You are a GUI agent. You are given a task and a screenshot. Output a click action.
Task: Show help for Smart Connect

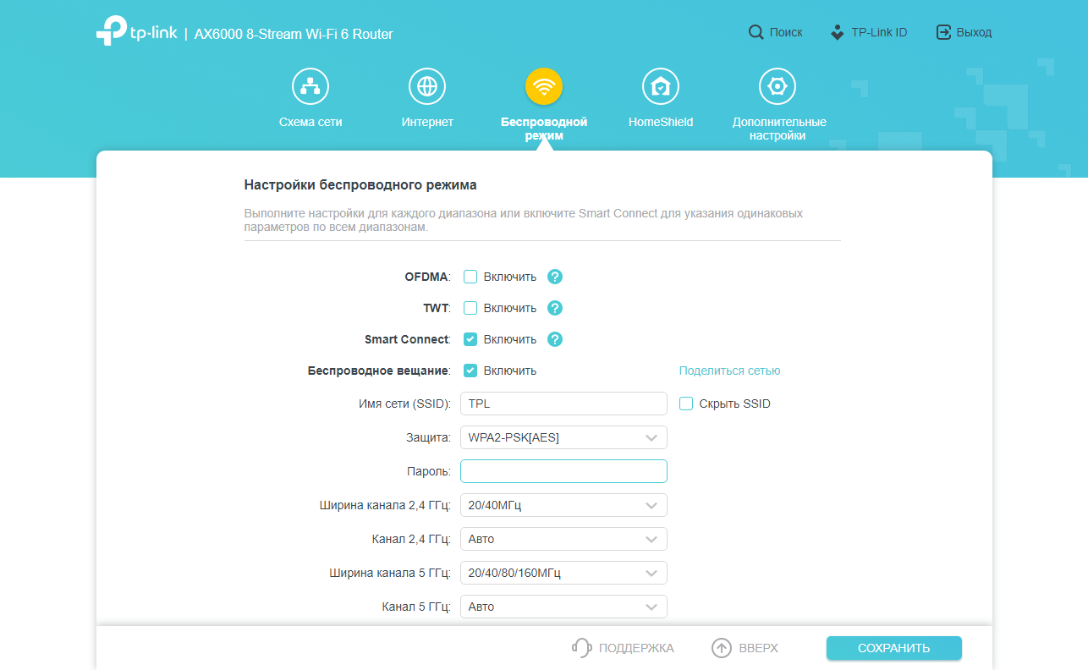click(555, 339)
